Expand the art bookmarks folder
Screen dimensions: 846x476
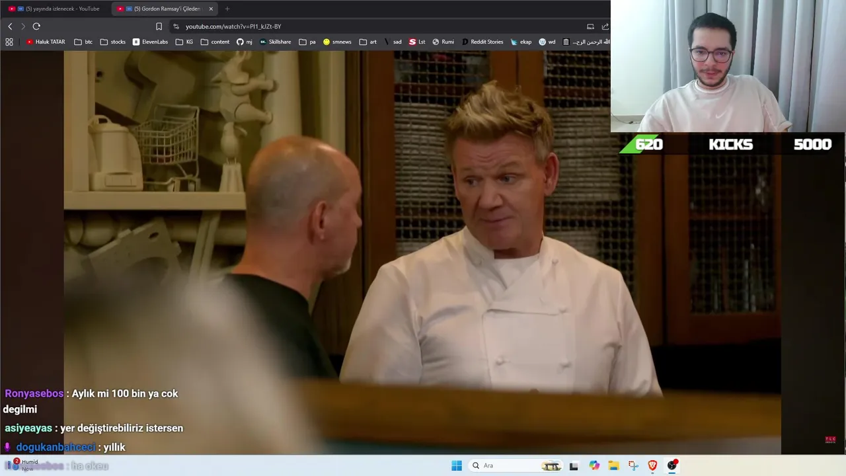(368, 42)
